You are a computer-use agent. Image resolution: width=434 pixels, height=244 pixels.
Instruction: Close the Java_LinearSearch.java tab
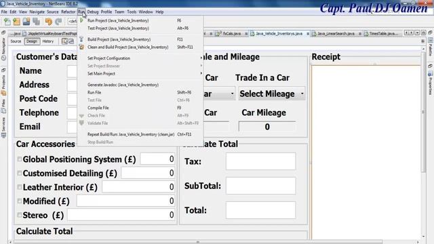(x=360, y=34)
